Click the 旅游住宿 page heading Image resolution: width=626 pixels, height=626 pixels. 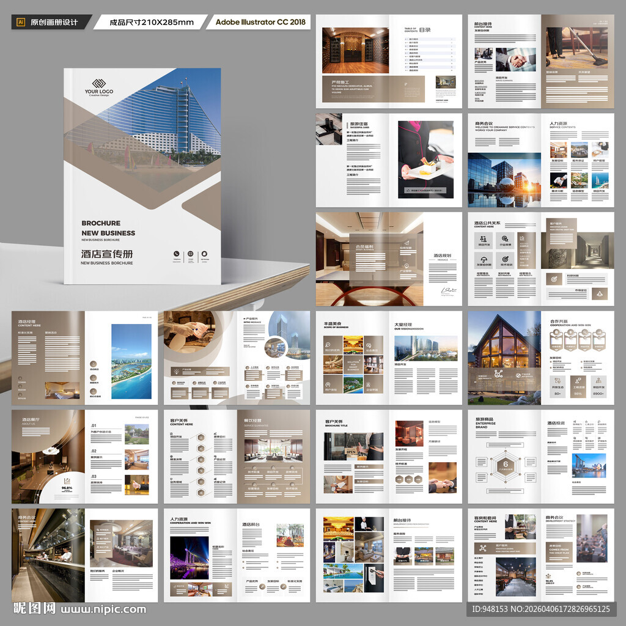click(x=359, y=123)
